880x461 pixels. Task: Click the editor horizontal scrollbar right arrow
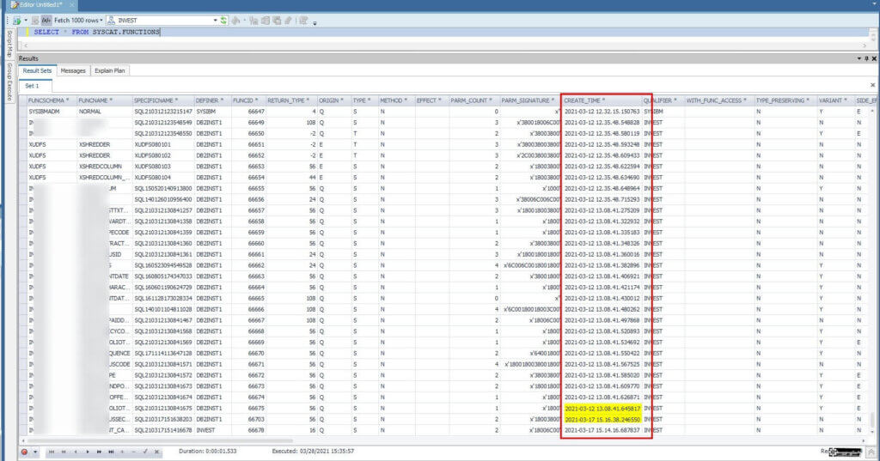(x=865, y=45)
